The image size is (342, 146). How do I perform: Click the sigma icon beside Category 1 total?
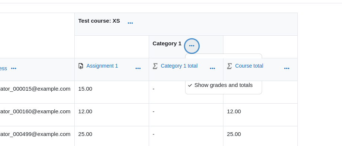pos(155,66)
